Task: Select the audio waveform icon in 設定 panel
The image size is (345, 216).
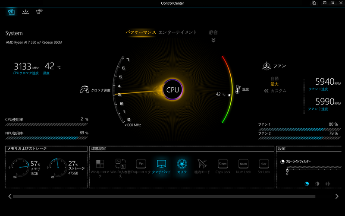Action: tap(328, 184)
